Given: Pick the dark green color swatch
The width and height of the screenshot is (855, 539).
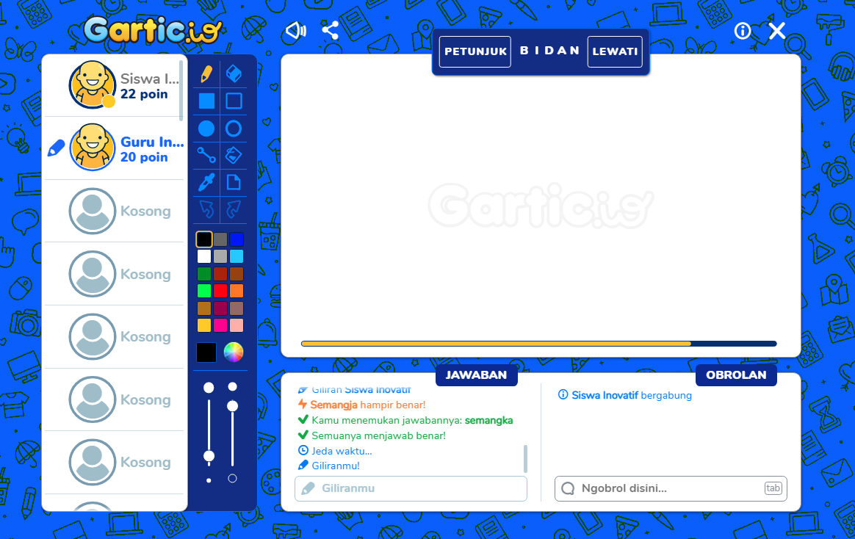Looking at the screenshot, I should click(204, 274).
